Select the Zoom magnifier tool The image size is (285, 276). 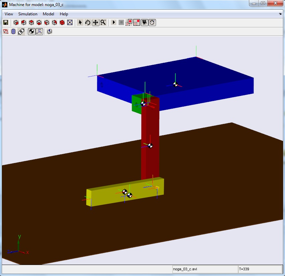coord(103,22)
